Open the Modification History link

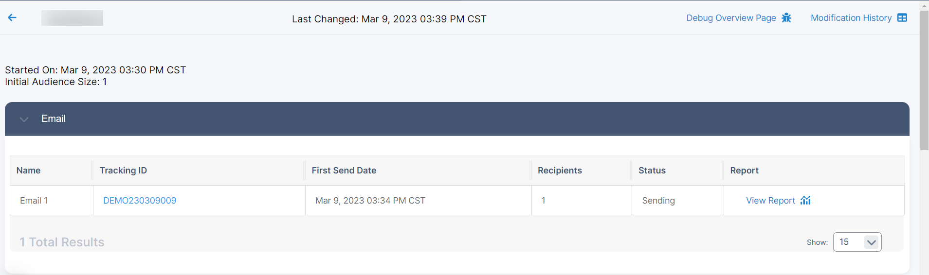pos(851,18)
